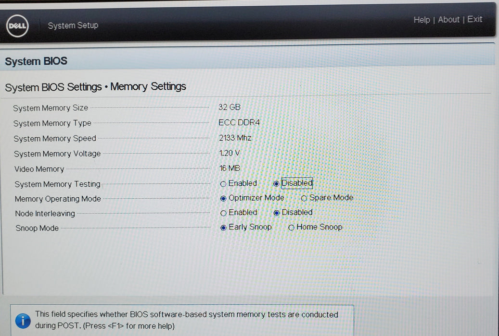Image resolution: width=499 pixels, height=336 pixels.
Task: Click the Memory Operating Mode label
Action: 58,199
